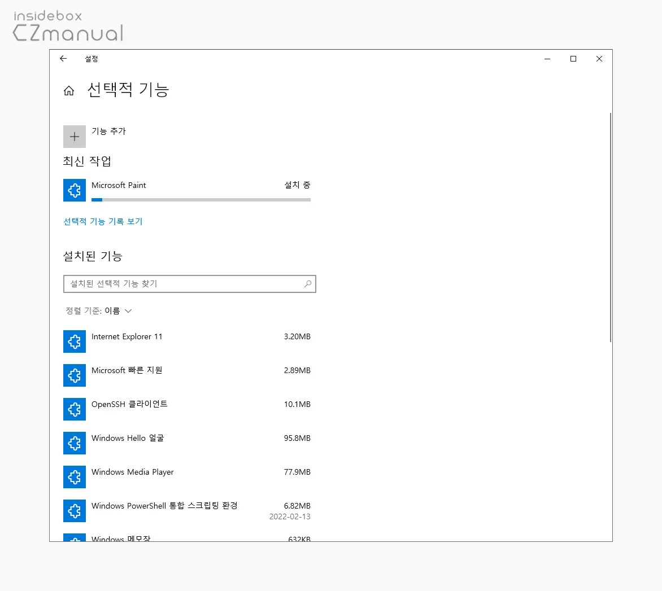Maximize the 설정 window
The height and width of the screenshot is (591, 662).
573,59
